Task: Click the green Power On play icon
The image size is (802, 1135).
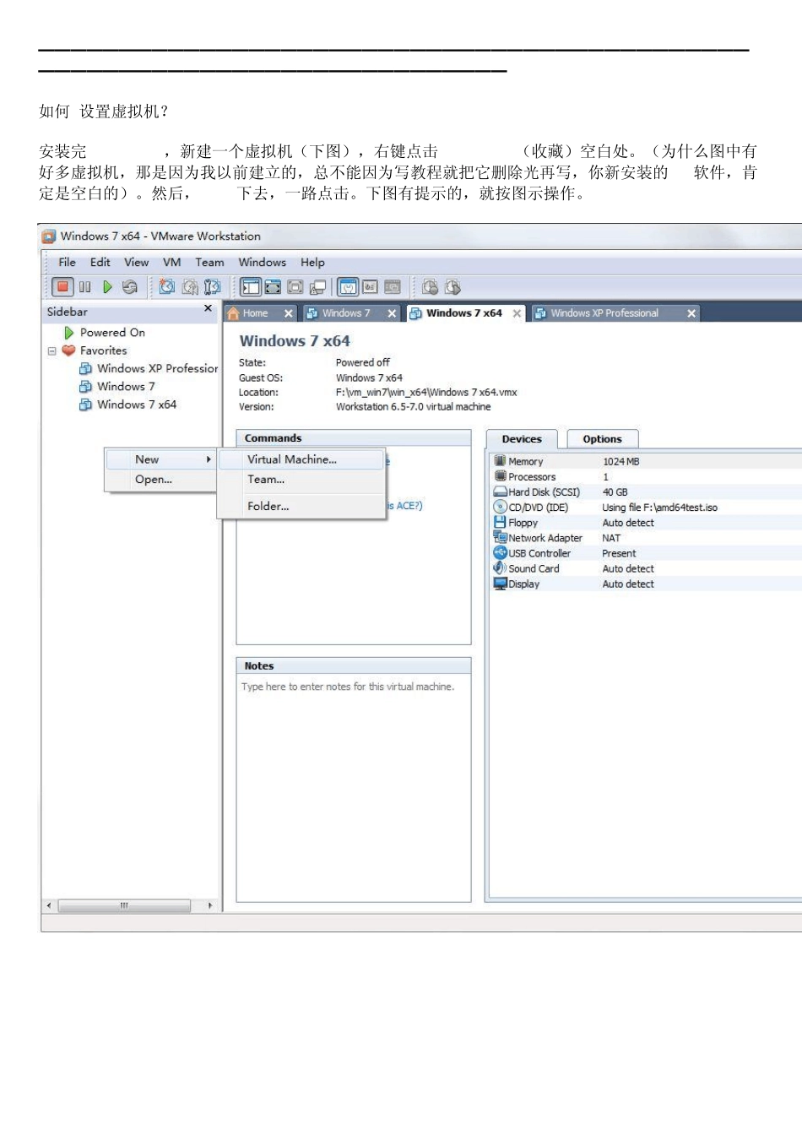Action: (107, 287)
